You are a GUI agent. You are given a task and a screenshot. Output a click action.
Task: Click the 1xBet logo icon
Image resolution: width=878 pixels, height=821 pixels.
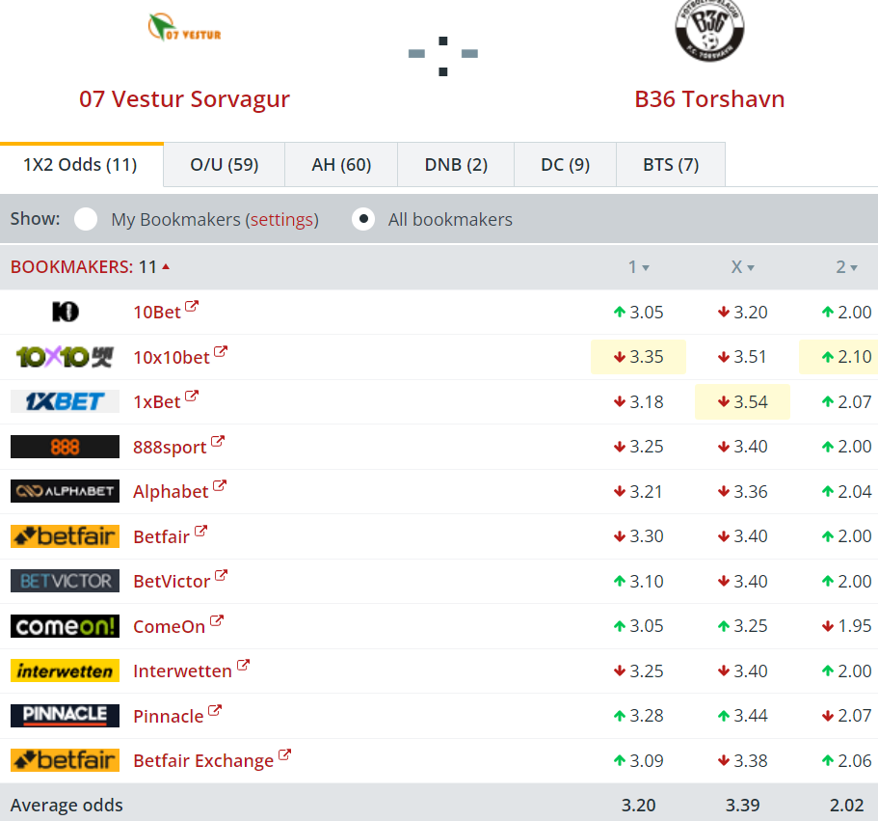pyautogui.click(x=65, y=401)
